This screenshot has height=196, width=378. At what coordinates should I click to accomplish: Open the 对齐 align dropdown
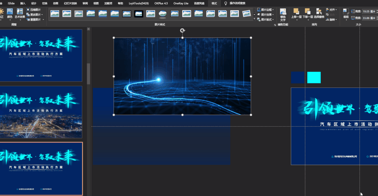point(332,10)
